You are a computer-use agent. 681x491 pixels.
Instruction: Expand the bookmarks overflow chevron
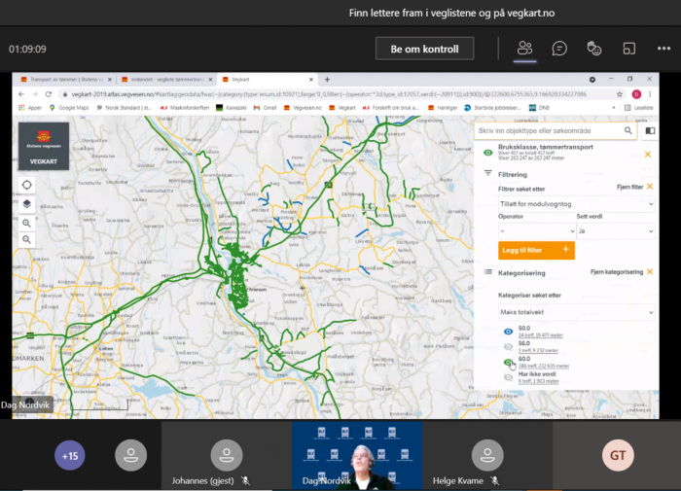pyautogui.click(x=614, y=108)
